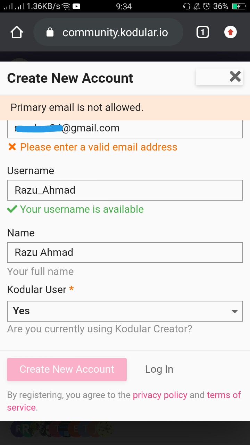Image resolution: width=250 pixels, height=445 pixels.
Task: Tap the orange invalid email X icon
Action: [12, 147]
